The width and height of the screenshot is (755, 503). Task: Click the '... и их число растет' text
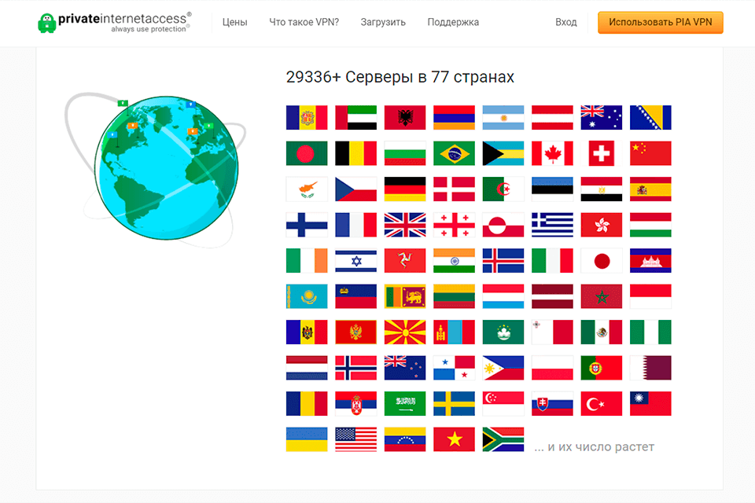coord(595,446)
